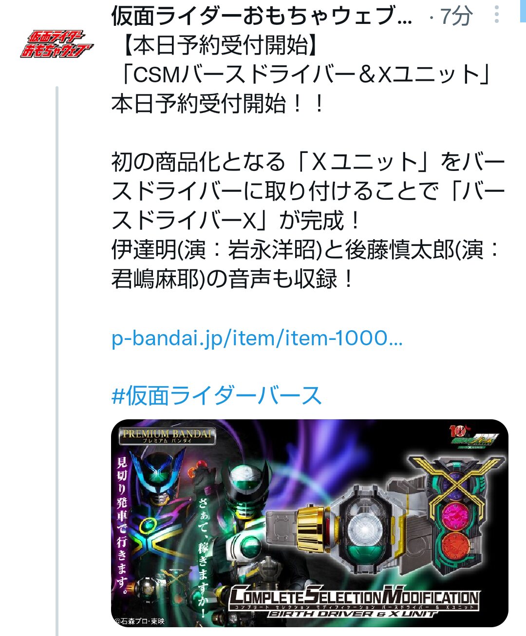This screenshot has height=636, width=526.
Task: Open the three-dot more options menu
Action: click(x=496, y=15)
